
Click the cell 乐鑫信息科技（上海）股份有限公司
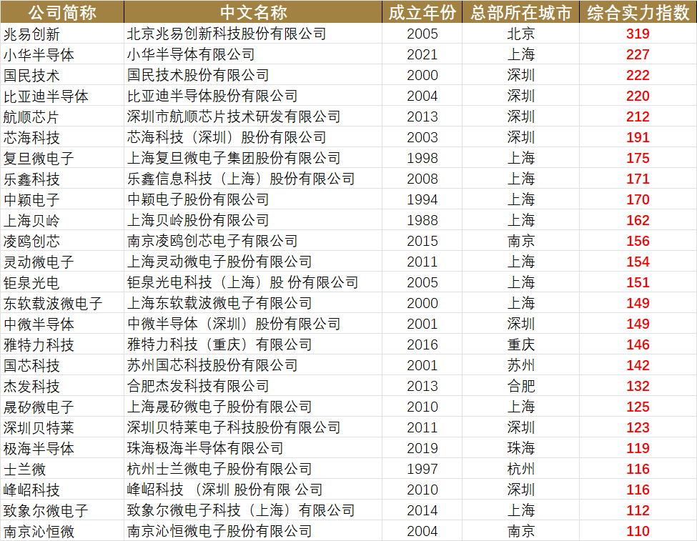(253, 179)
